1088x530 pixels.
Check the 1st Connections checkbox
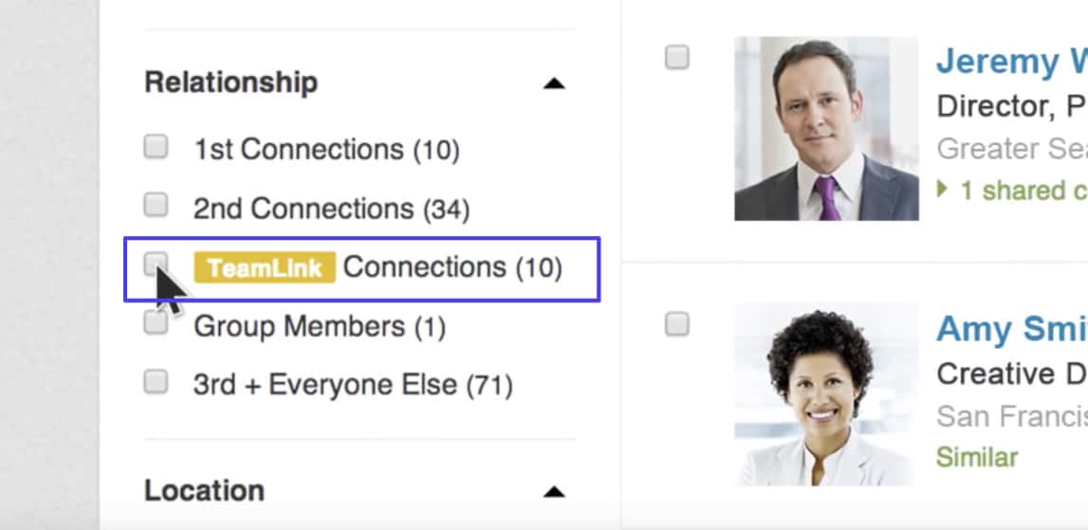tap(156, 148)
